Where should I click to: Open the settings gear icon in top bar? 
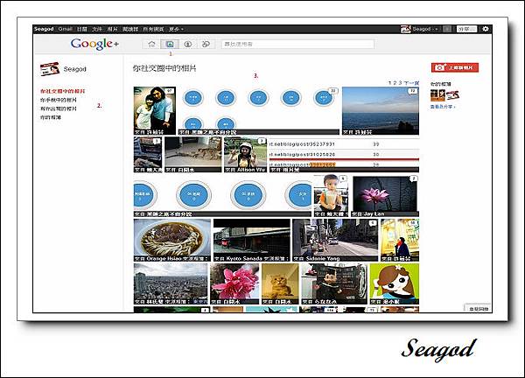pyautogui.click(x=485, y=29)
